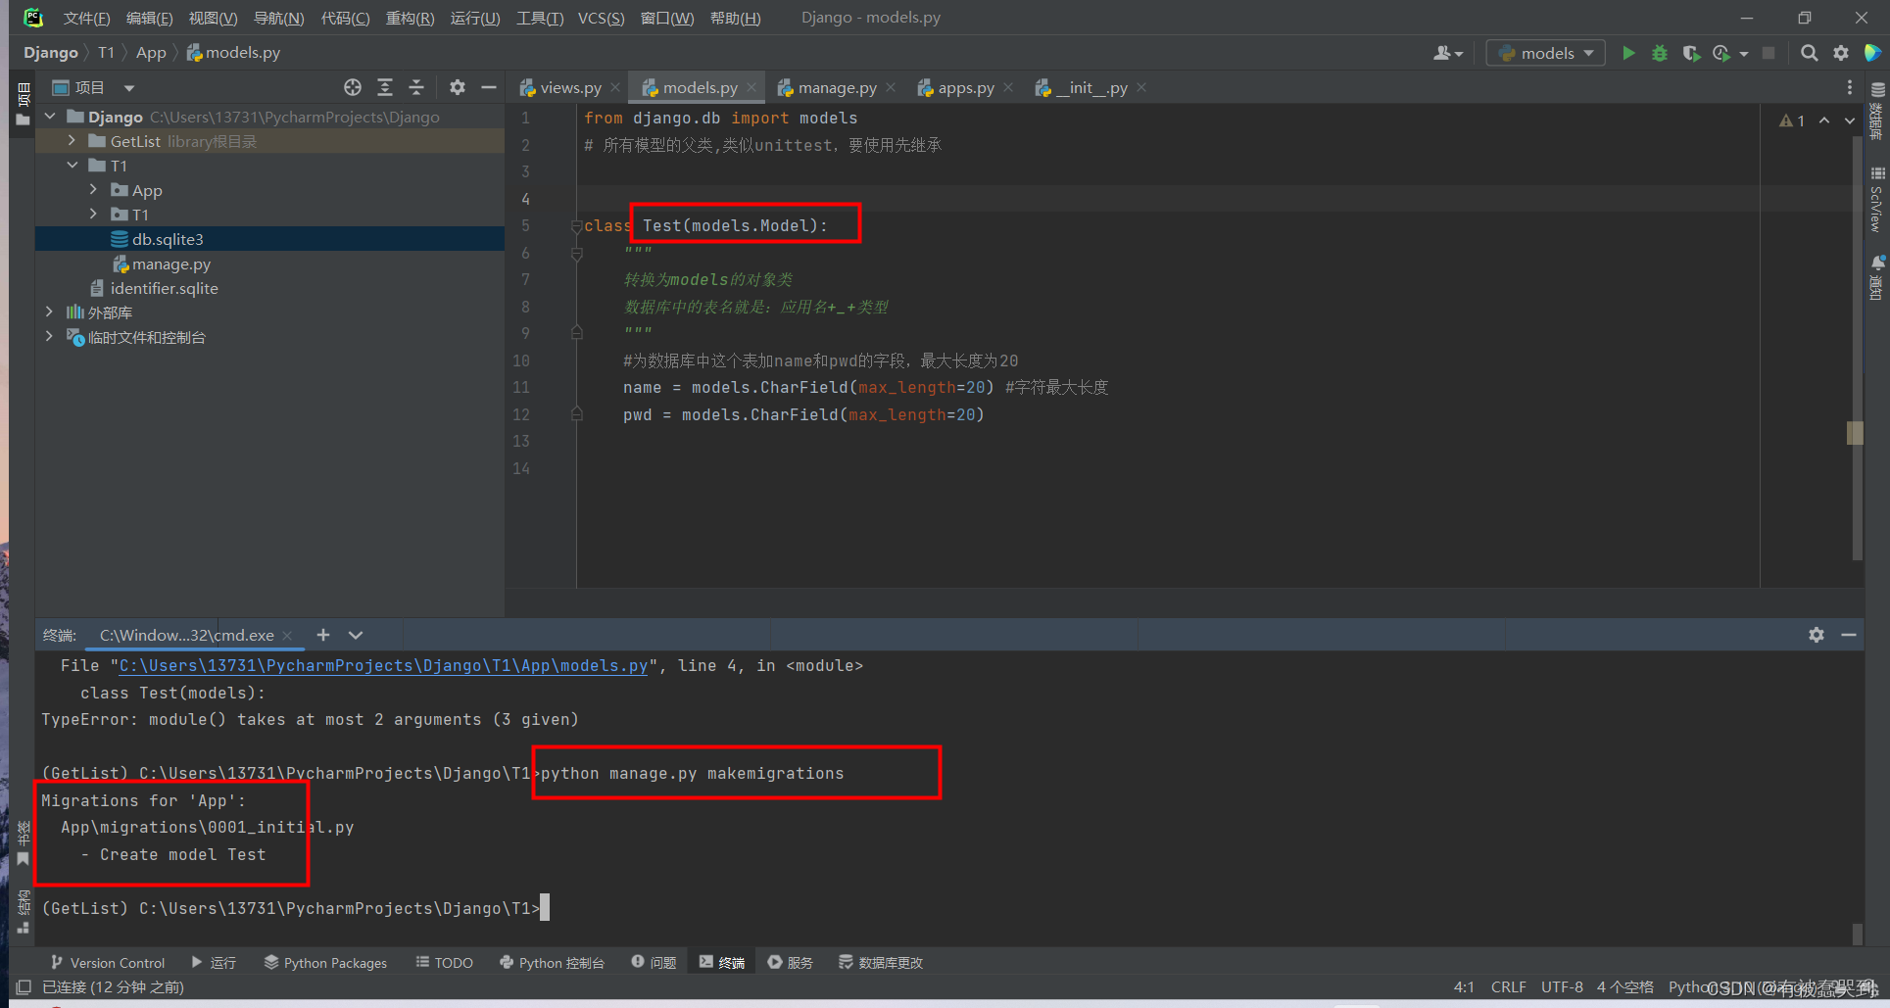Image resolution: width=1890 pixels, height=1008 pixels.
Task: Open terminal panel settings gear
Action: 1817,635
